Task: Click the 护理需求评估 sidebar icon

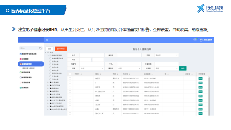Action: (x=21, y=77)
